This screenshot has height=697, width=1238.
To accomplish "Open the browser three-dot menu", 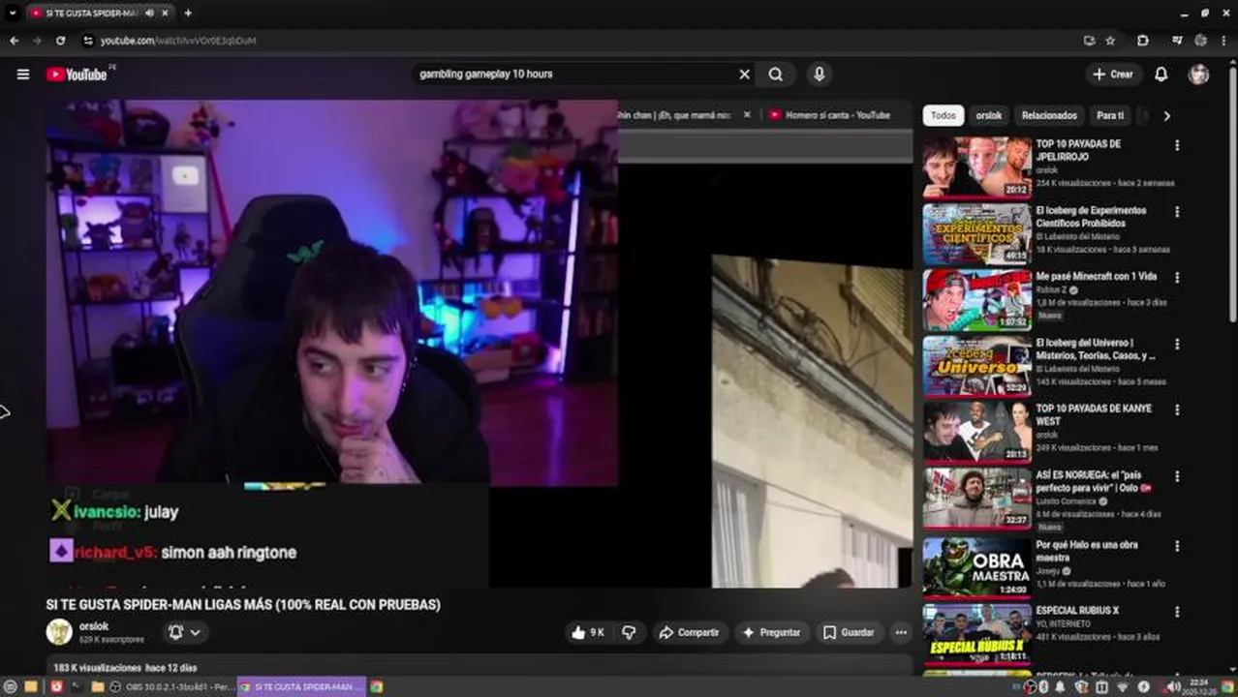I will click(x=1224, y=41).
